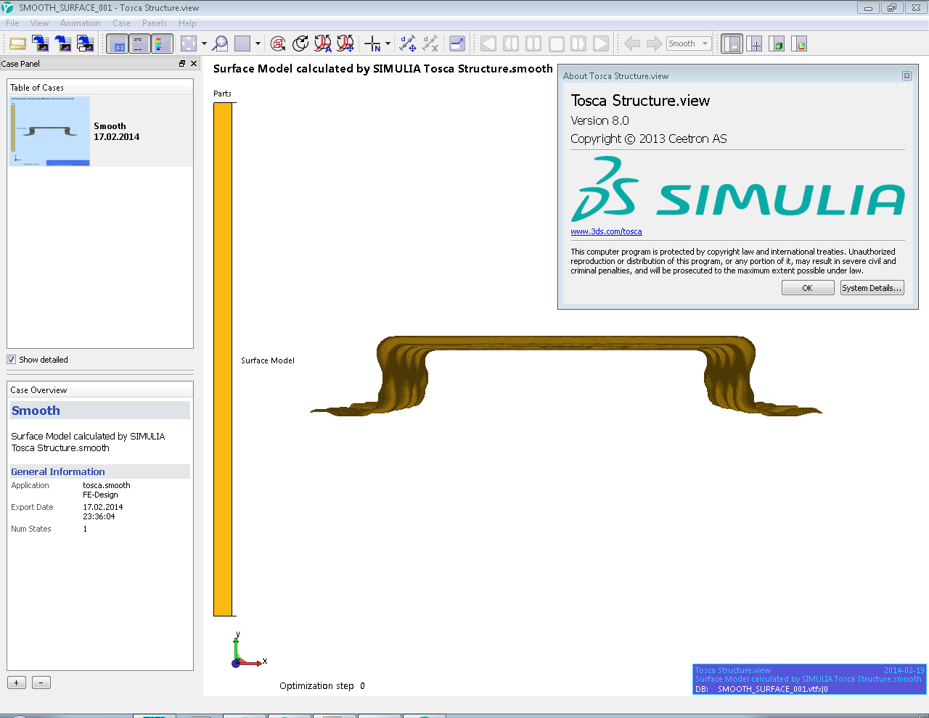Click OK in About dialog

pos(808,288)
